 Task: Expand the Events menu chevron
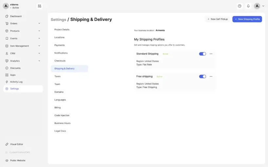39,38
